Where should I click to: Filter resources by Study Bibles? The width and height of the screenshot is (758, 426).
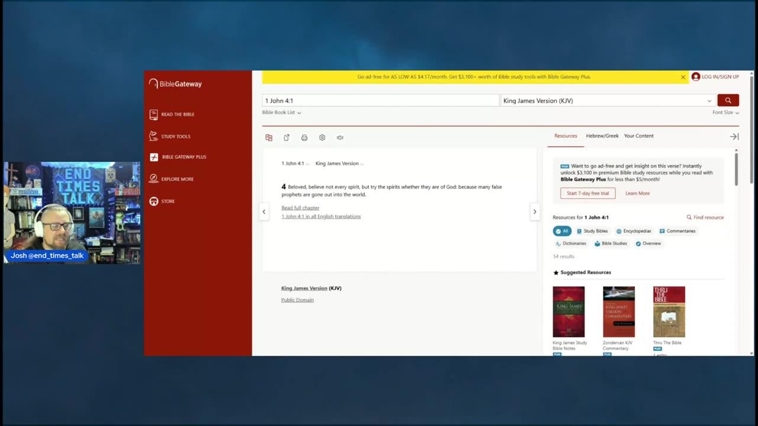click(592, 231)
